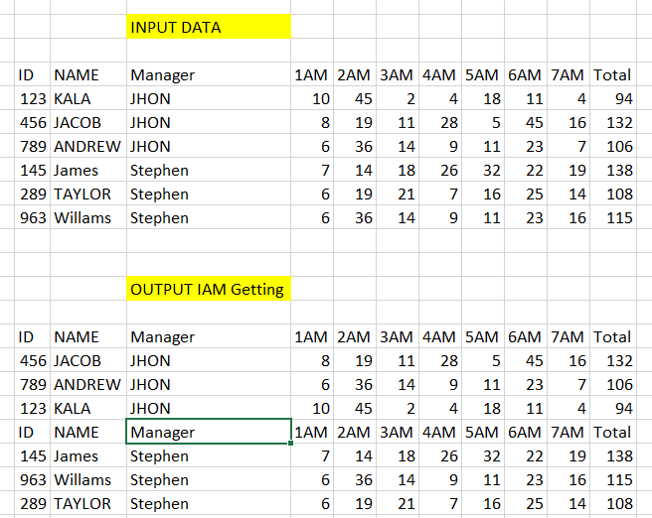
Task: Select the "Total" header in the repeated output header row
Action: pyautogui.click(x=613, y=432)
